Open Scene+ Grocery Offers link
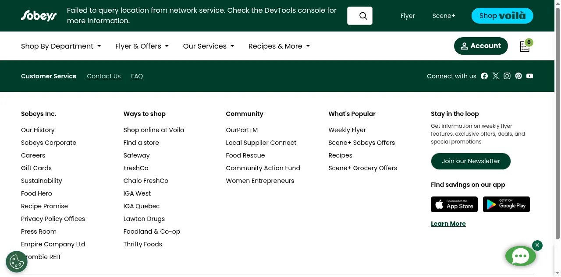This screenshot has height=277, width=561. (x=363, y=168)
